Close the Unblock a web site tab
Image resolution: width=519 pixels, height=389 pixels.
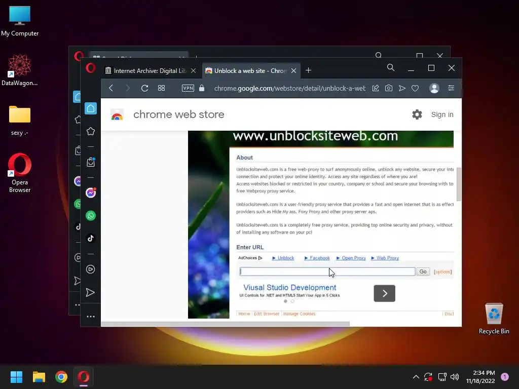tap(293, 71)
